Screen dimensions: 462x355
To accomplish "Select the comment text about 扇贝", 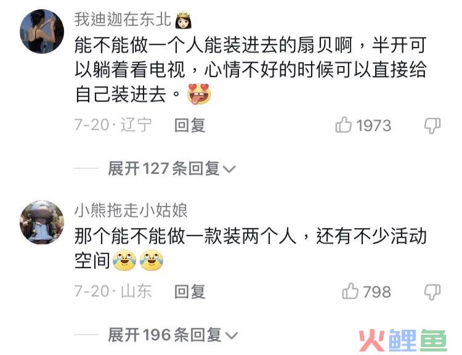I will (x=251, y=70).
